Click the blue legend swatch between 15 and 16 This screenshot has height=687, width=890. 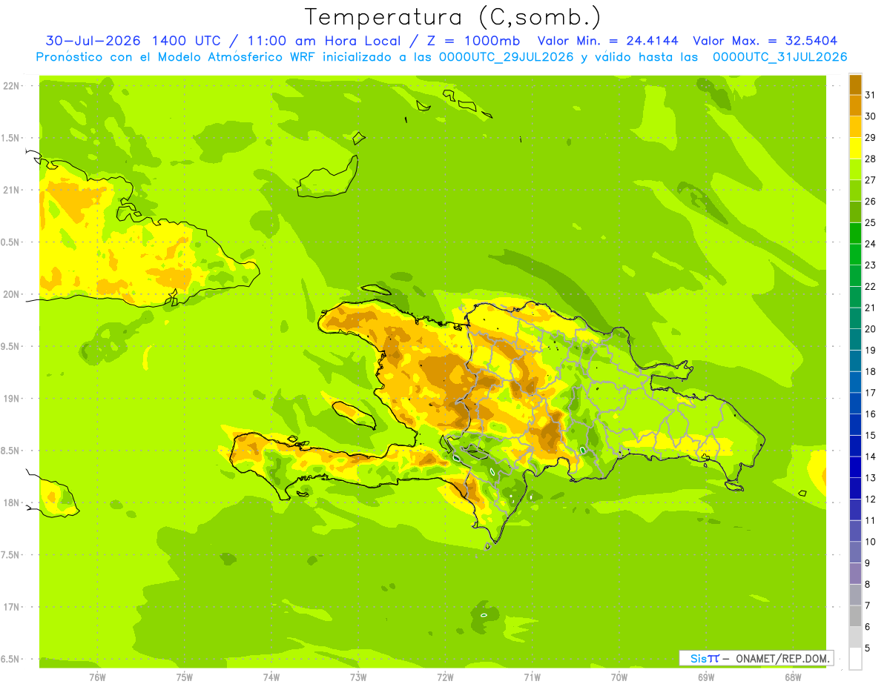coord(855,425)
